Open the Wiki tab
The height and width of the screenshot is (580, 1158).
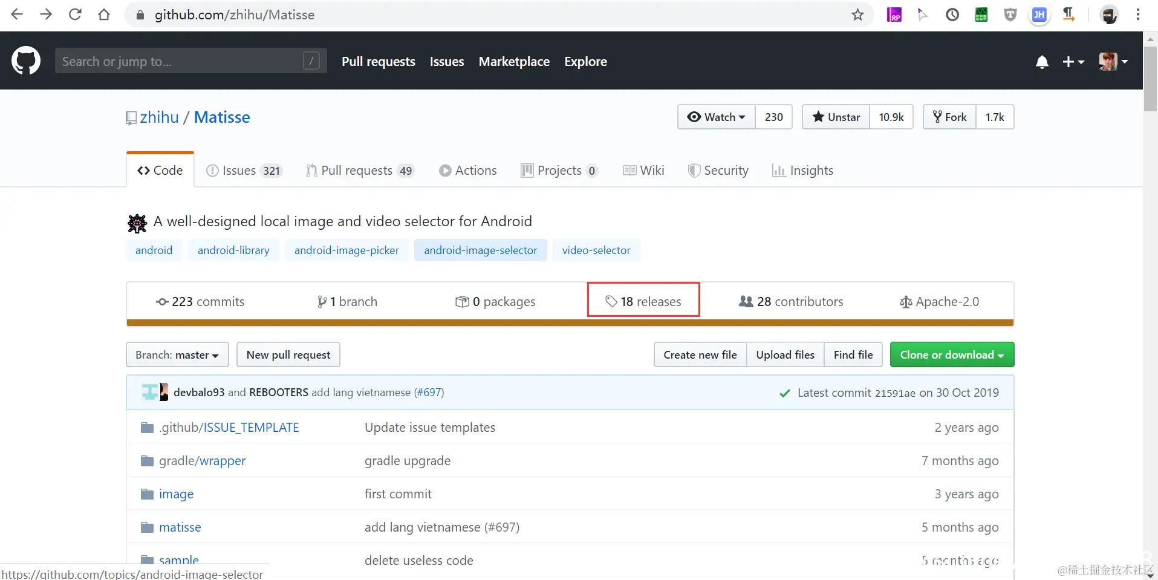click(x=643, y=171)
